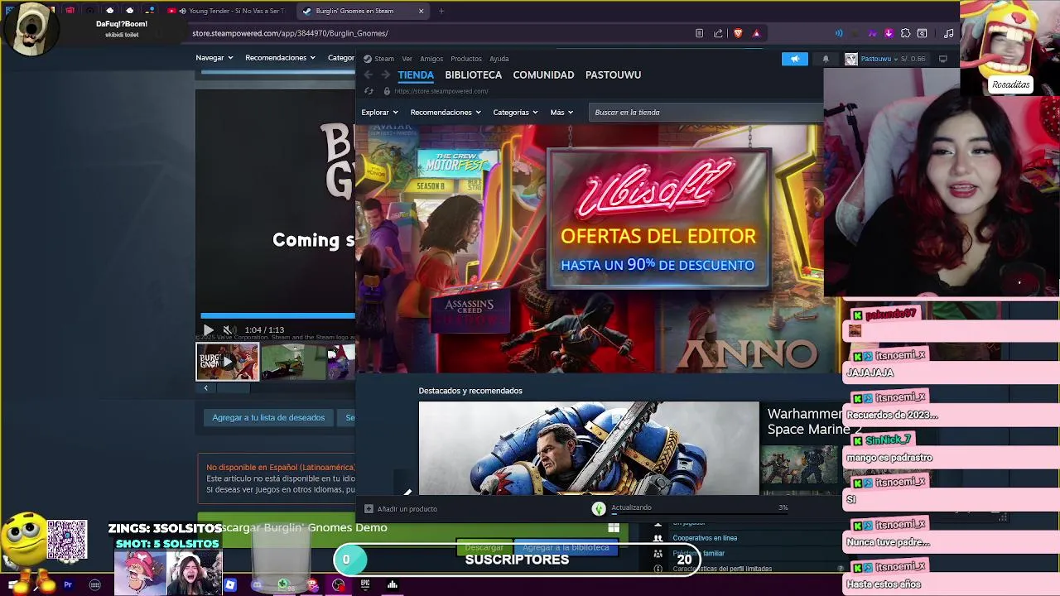Open Premiere Pro from the taskbar
Viewport: 1060px width, 596px height.
click(x=68, y=585)
